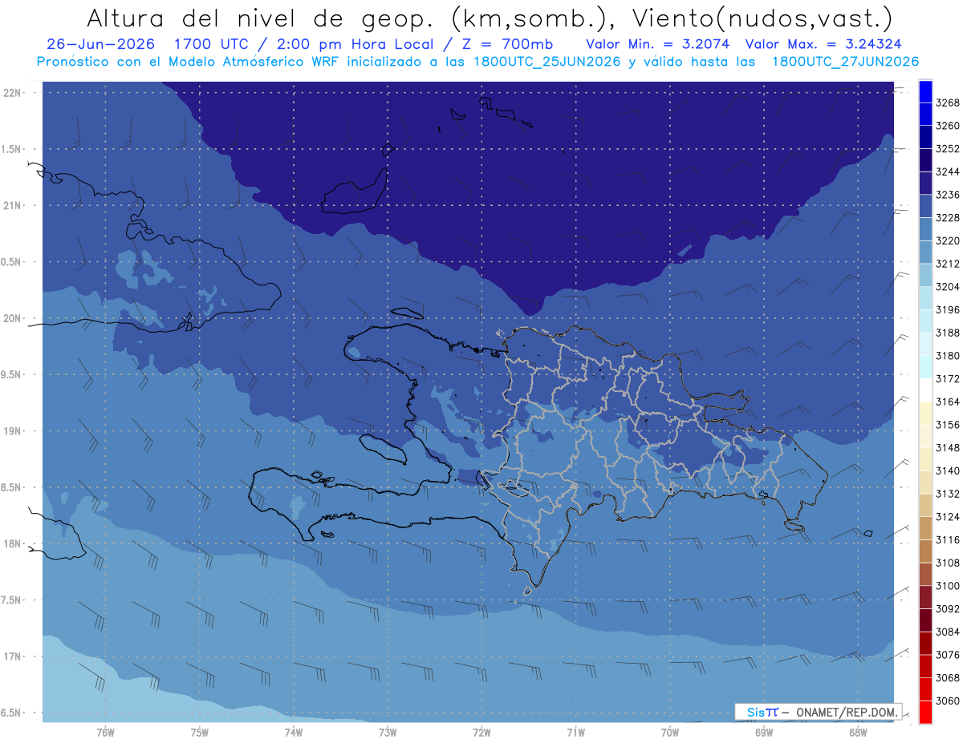This screenshot has height=743, width=963.
Task: Click the 3228 colorbar value
Action: 948,218
